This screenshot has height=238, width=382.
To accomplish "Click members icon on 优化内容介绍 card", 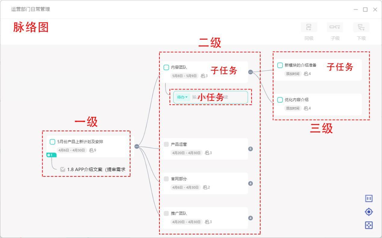I will pos(306,108).
